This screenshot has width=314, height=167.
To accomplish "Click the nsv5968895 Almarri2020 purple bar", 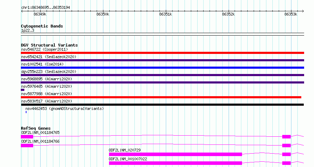I will click(162, 82).
